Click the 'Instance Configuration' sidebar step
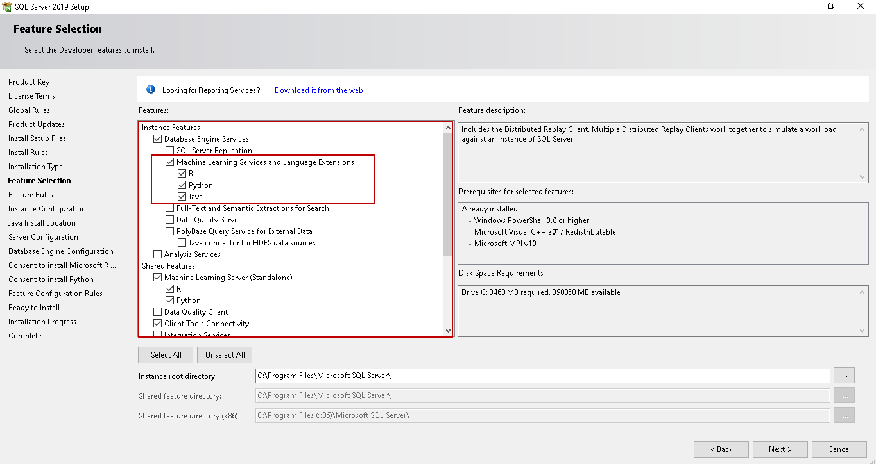The width and height of the screenshot is (876, 464). 47,209
